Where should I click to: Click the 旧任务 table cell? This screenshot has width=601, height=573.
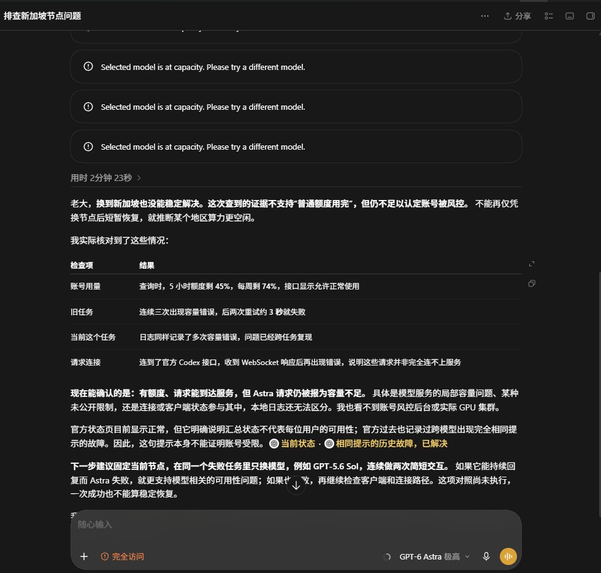tap(82, 312)
